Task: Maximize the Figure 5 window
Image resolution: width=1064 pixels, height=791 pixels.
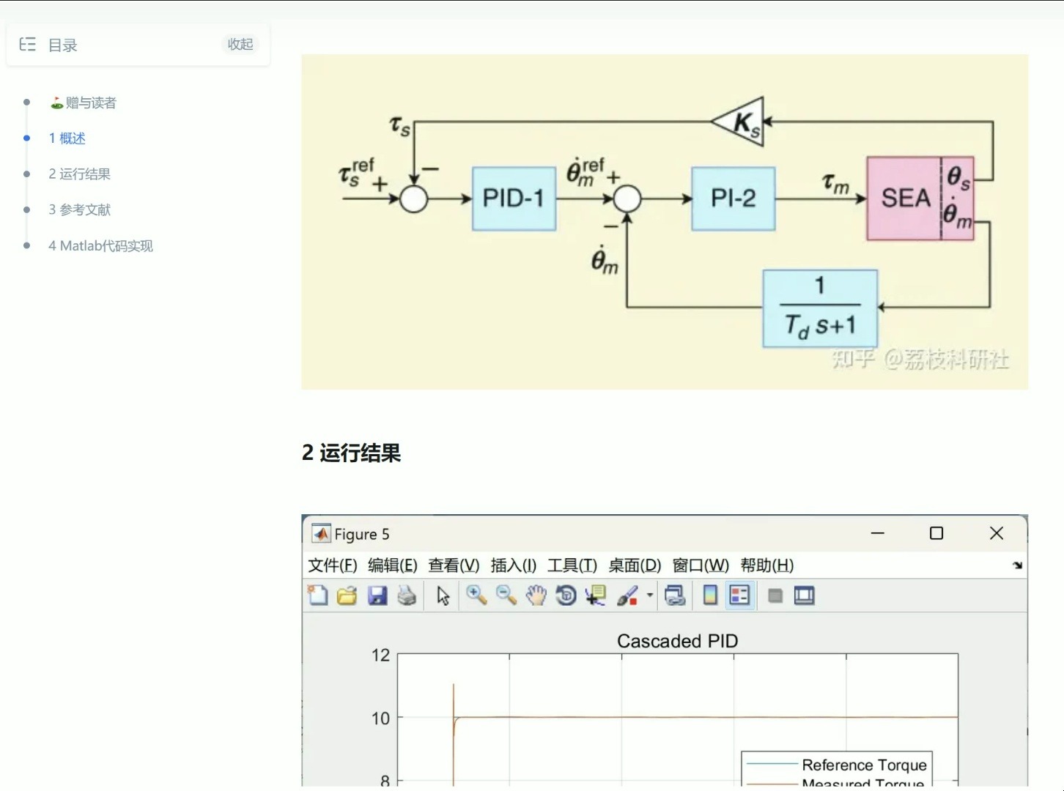Action: click(936, 533)
